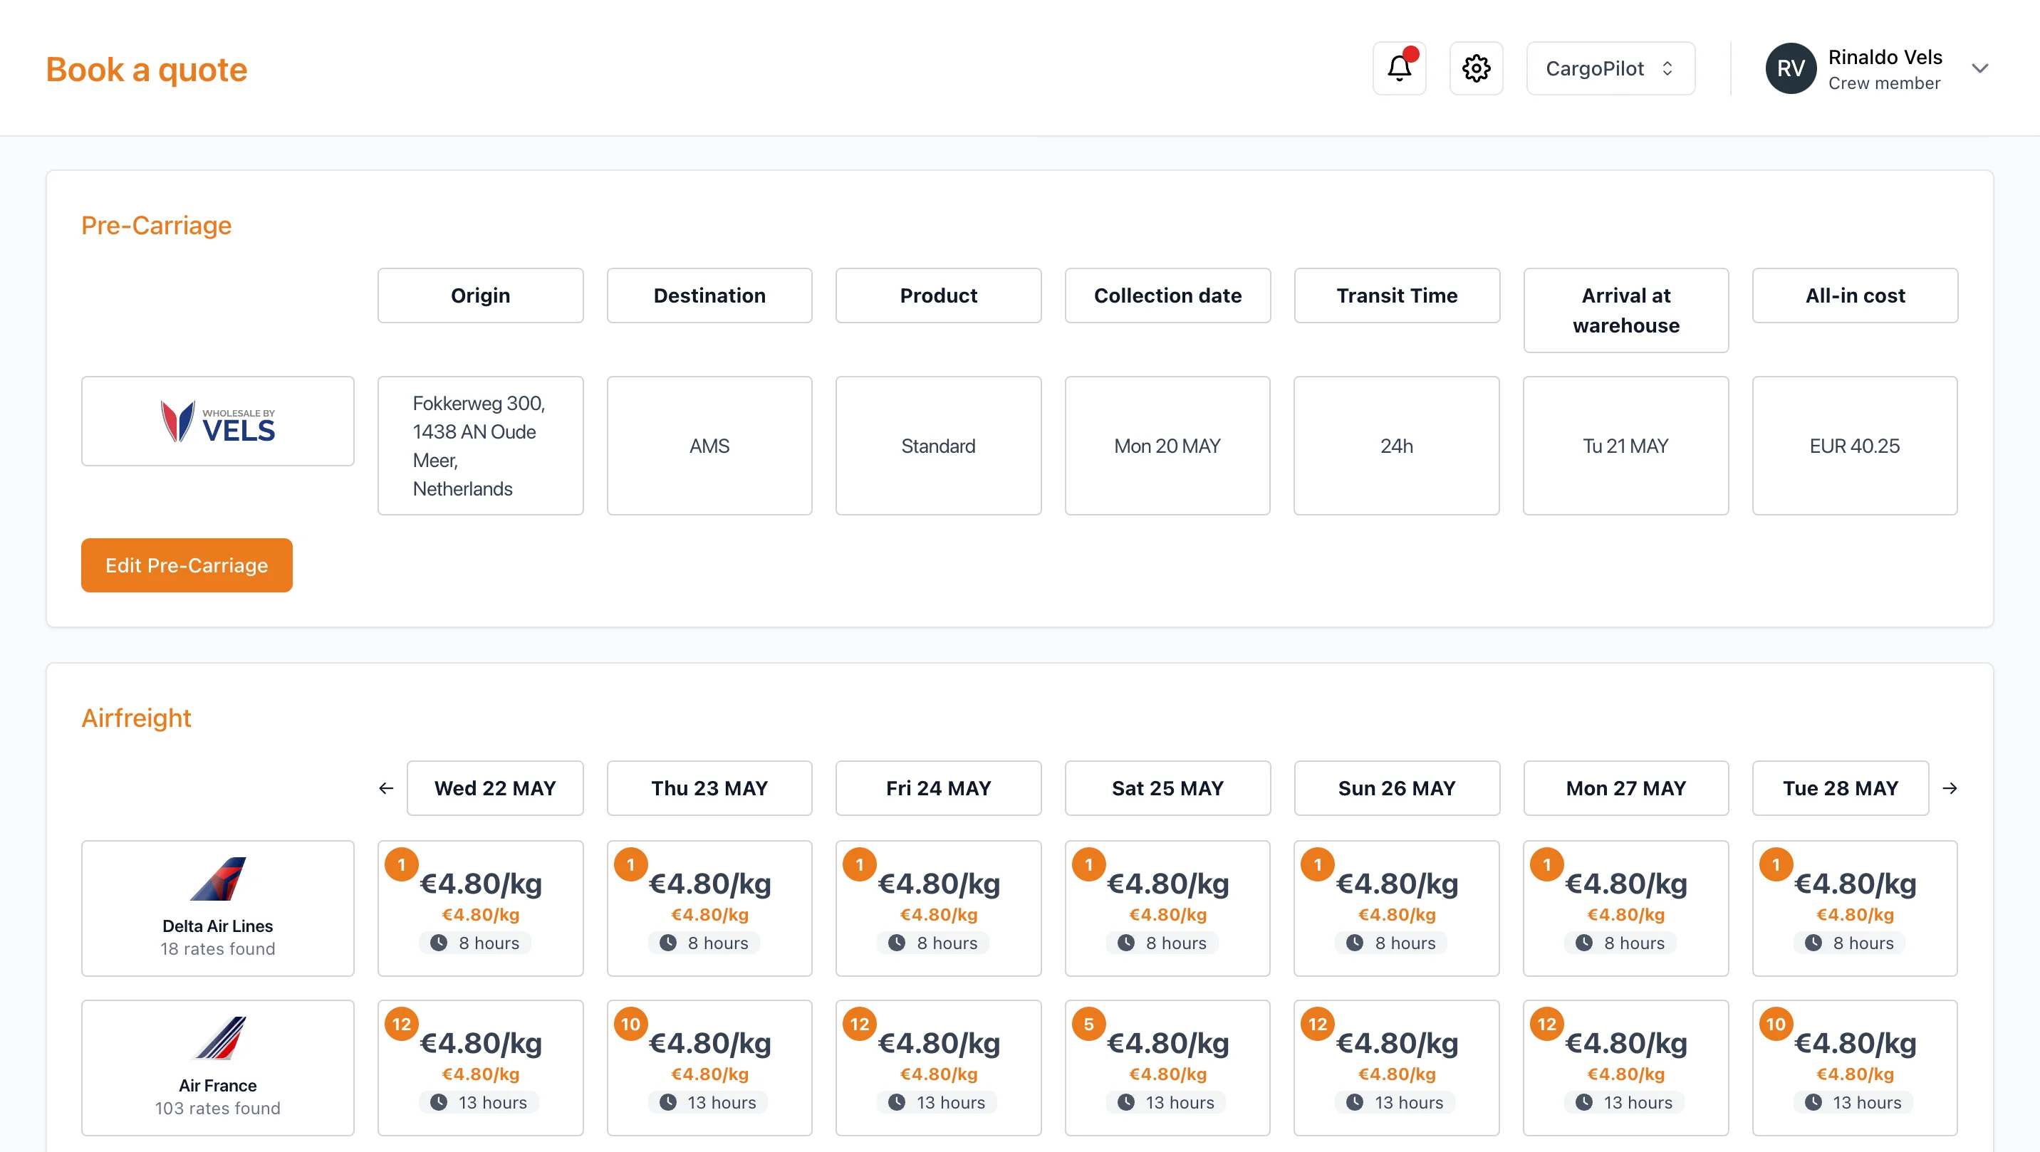Open settings gear icon
Image resolution: width=2040 pixels, height=1152 pixels.
(x=1475, y=68)
